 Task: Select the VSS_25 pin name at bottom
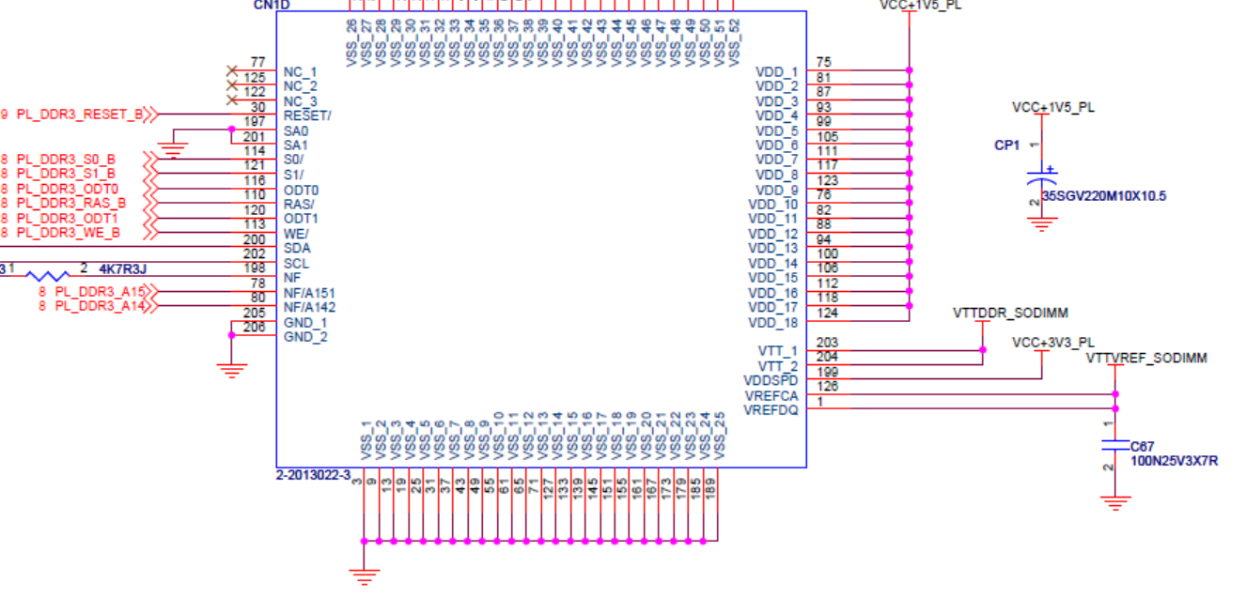(719, 437)
